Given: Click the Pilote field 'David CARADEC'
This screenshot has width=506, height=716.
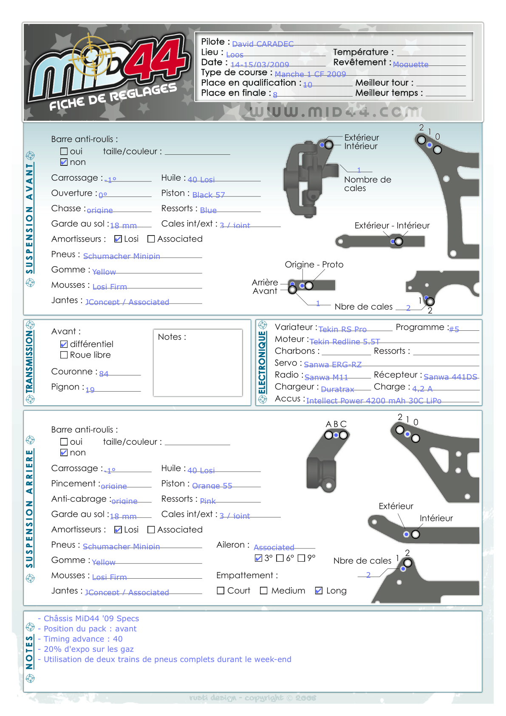Looking at the screenshot, I should (x=263, y=44).
